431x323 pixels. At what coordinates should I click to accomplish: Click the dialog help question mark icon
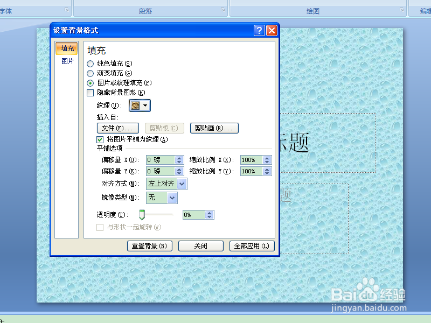pos(259,30)
